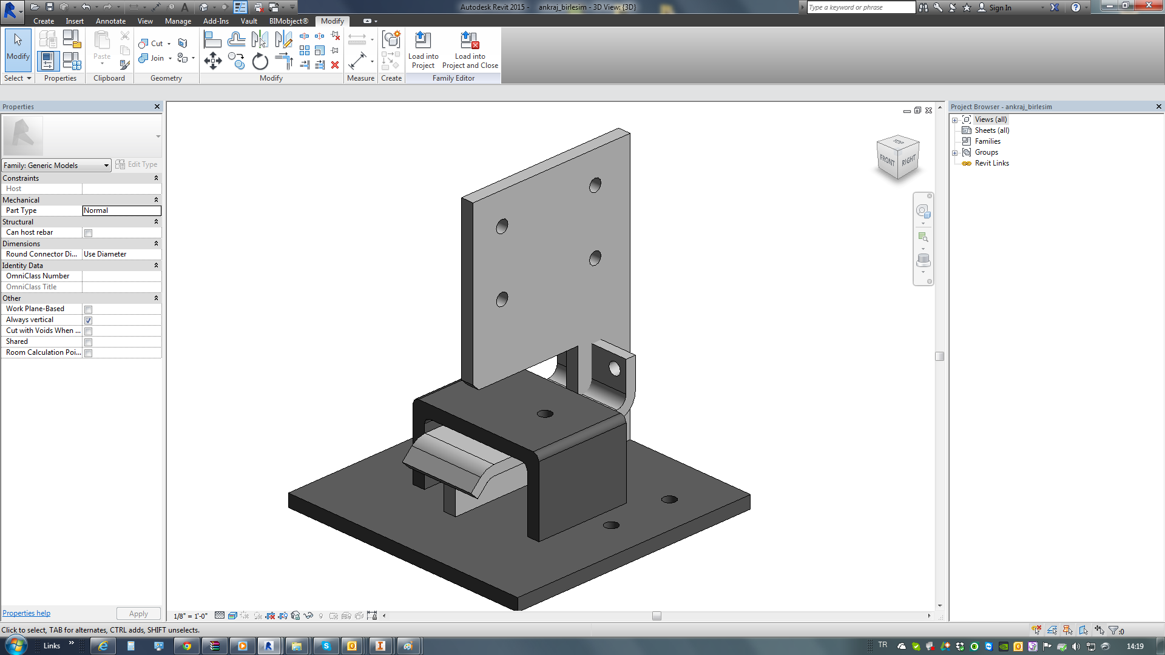The image size is (1165, 655).
Task: Click Load into Project icon
Action: click(x=423, y=50)
